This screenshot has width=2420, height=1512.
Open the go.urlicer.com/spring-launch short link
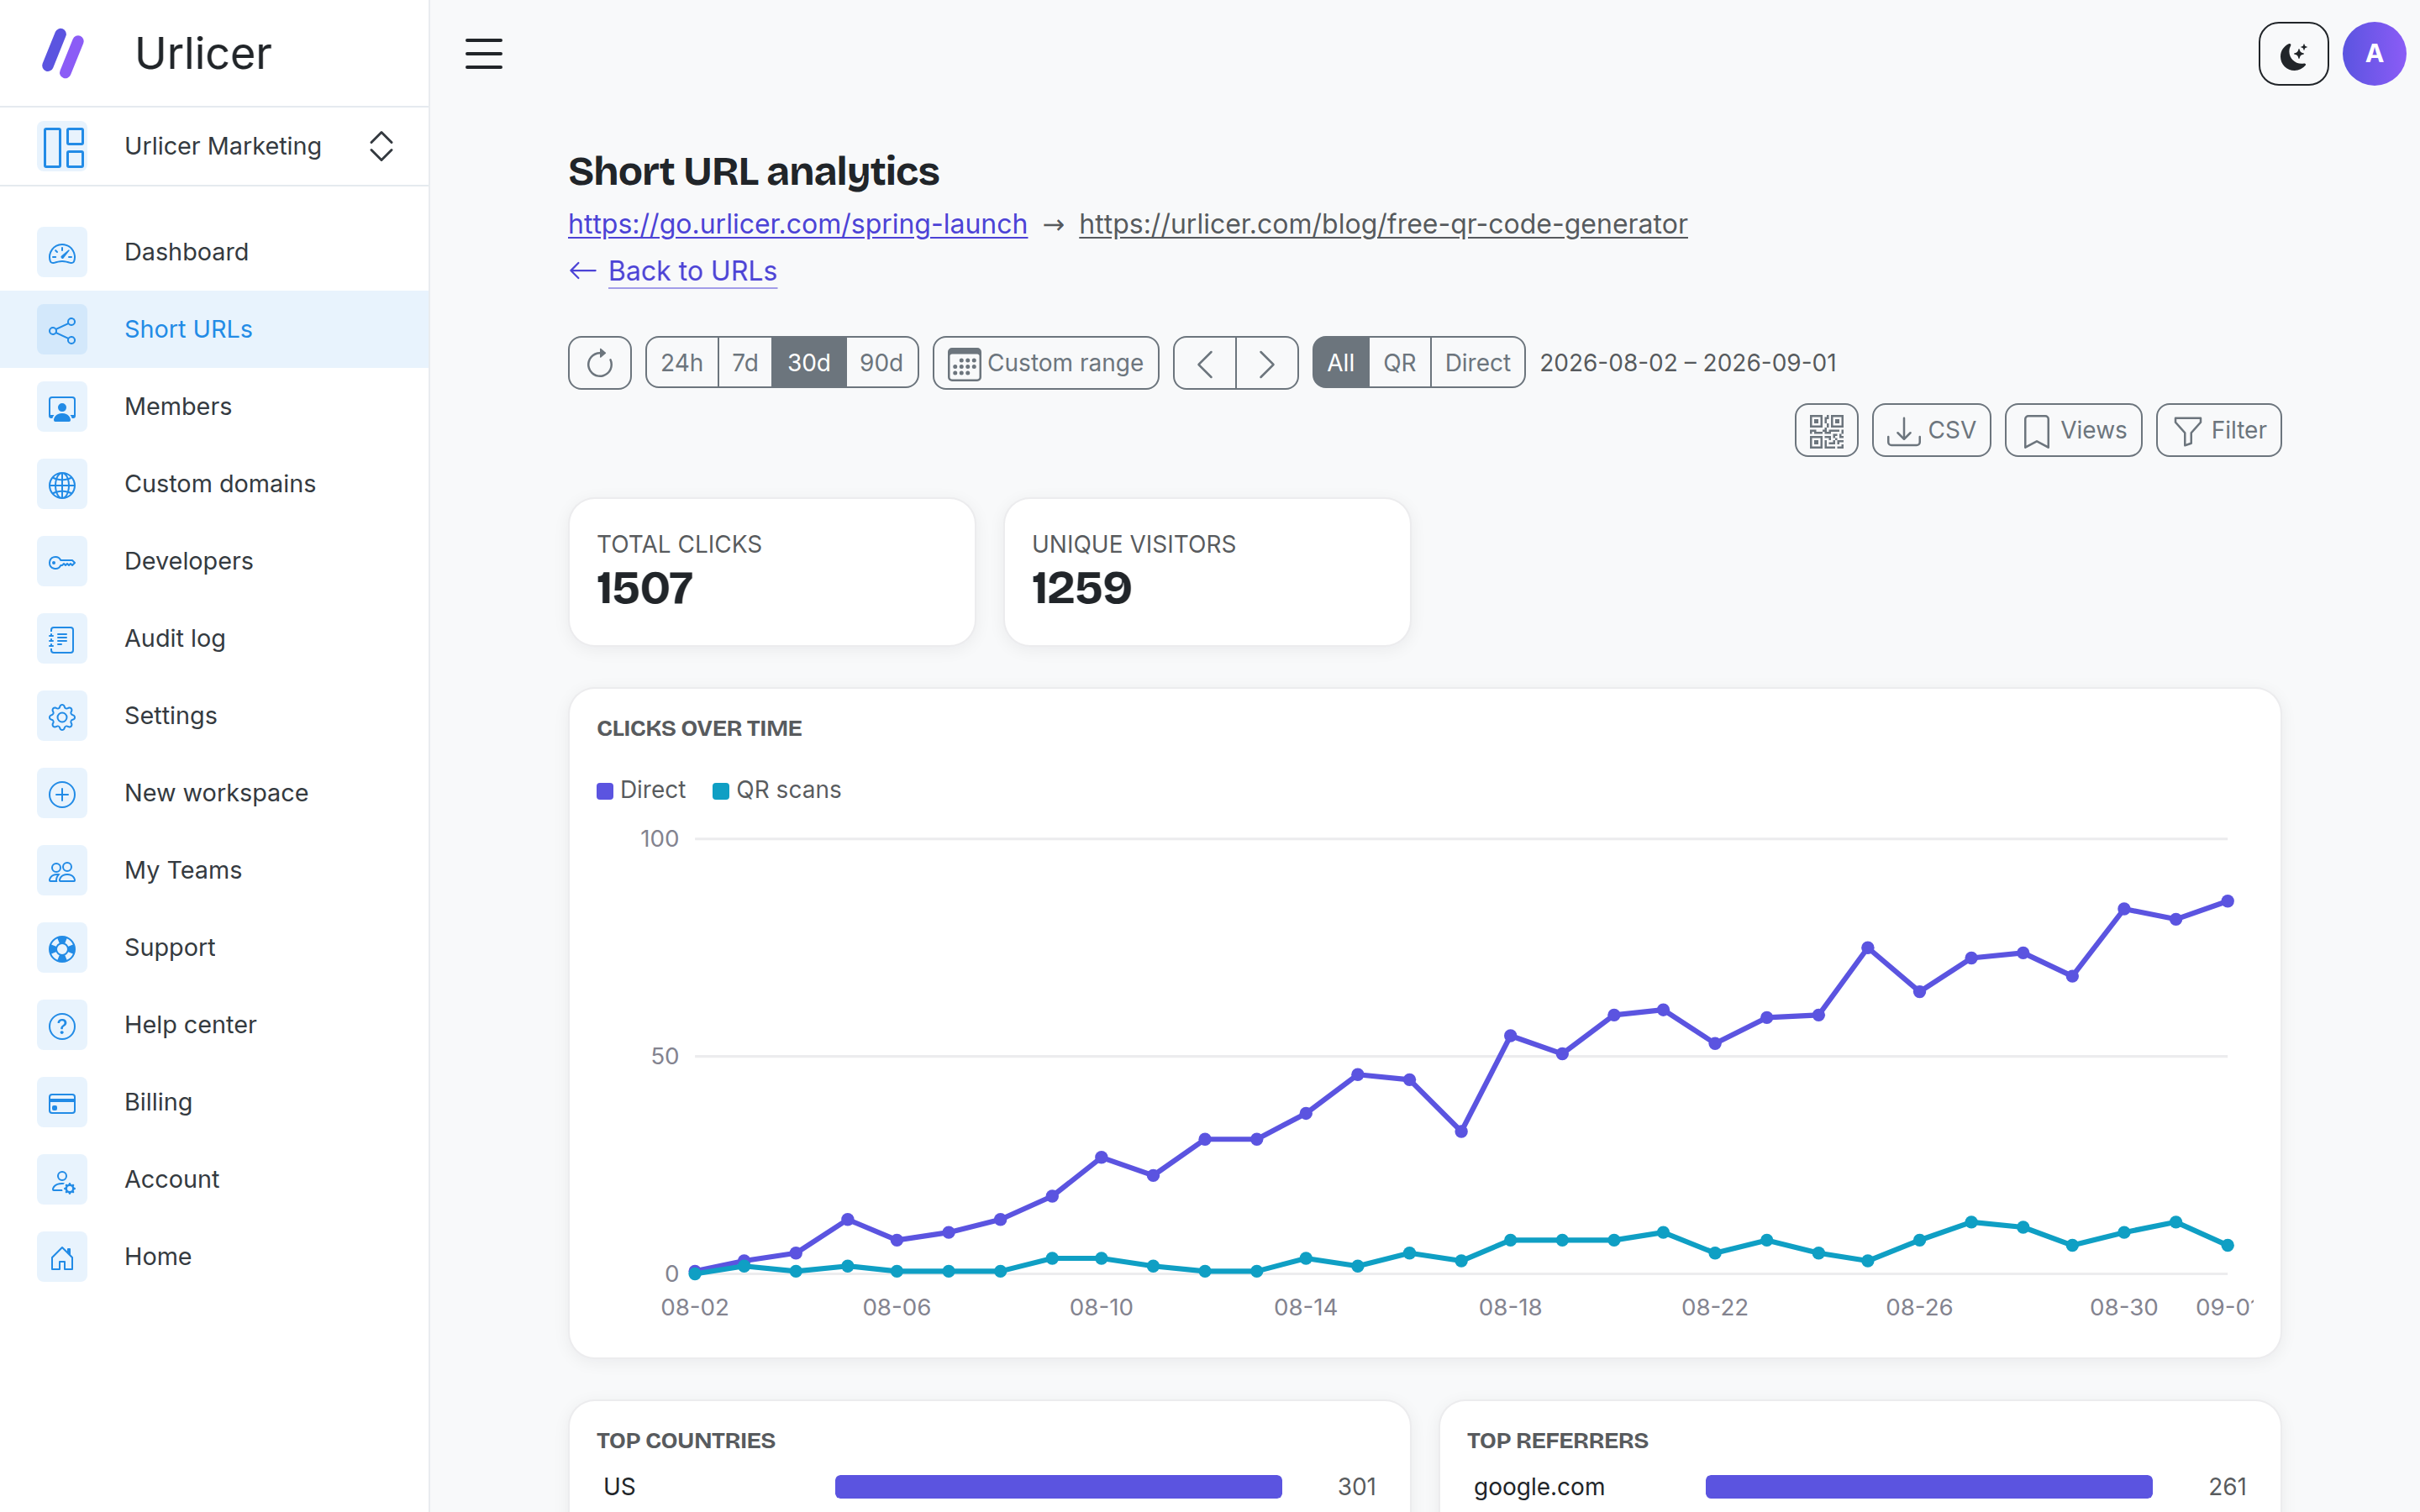coord(797,224)
